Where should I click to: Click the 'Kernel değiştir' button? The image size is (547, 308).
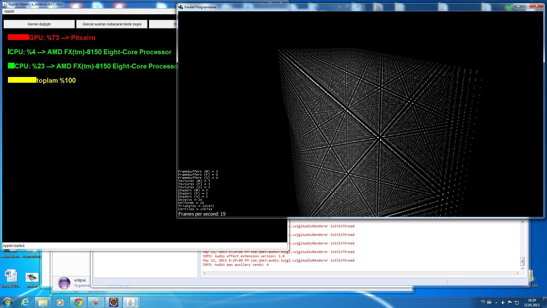pyautogui.click(x=39, y=24)
